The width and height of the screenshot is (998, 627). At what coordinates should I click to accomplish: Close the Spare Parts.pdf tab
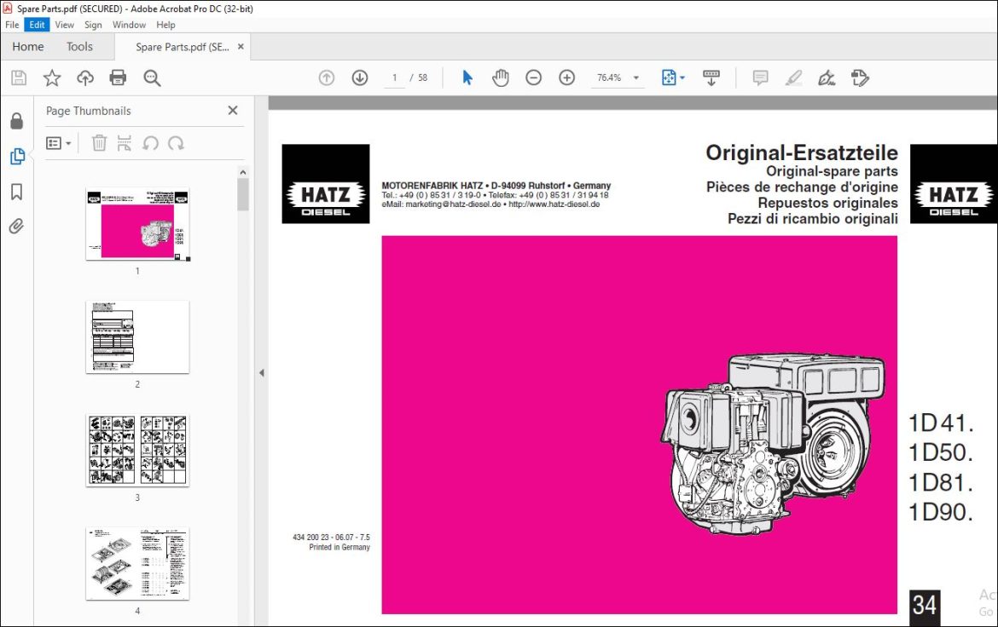click(241, 46)
